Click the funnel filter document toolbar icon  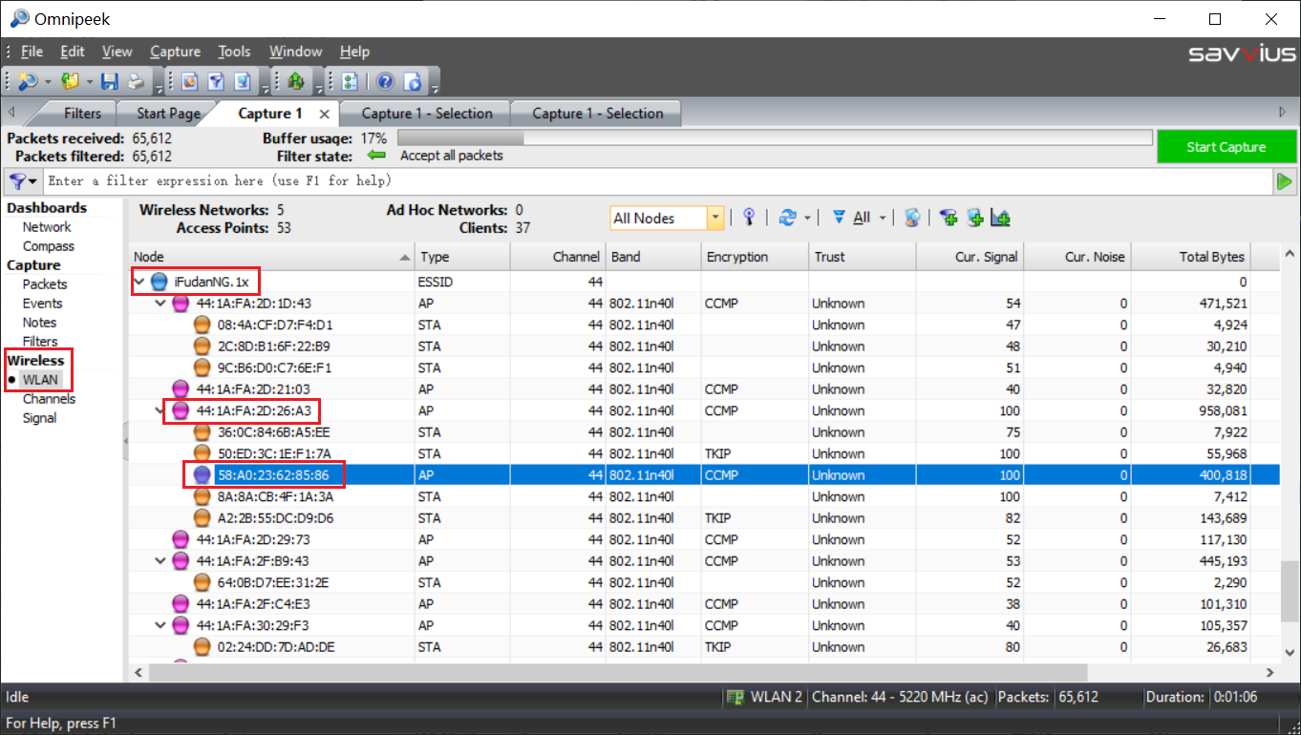coord(217,82)
